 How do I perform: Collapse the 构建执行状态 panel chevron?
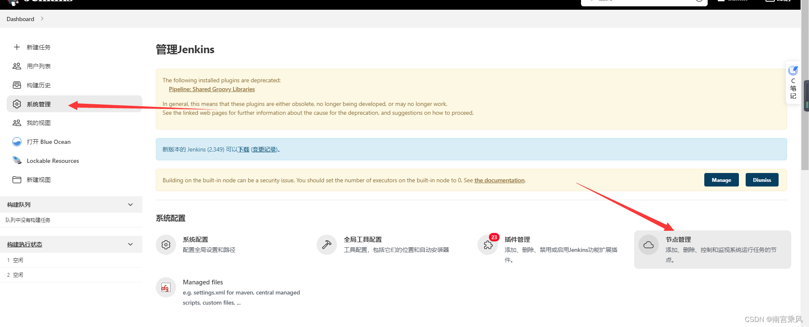point(130,244)
